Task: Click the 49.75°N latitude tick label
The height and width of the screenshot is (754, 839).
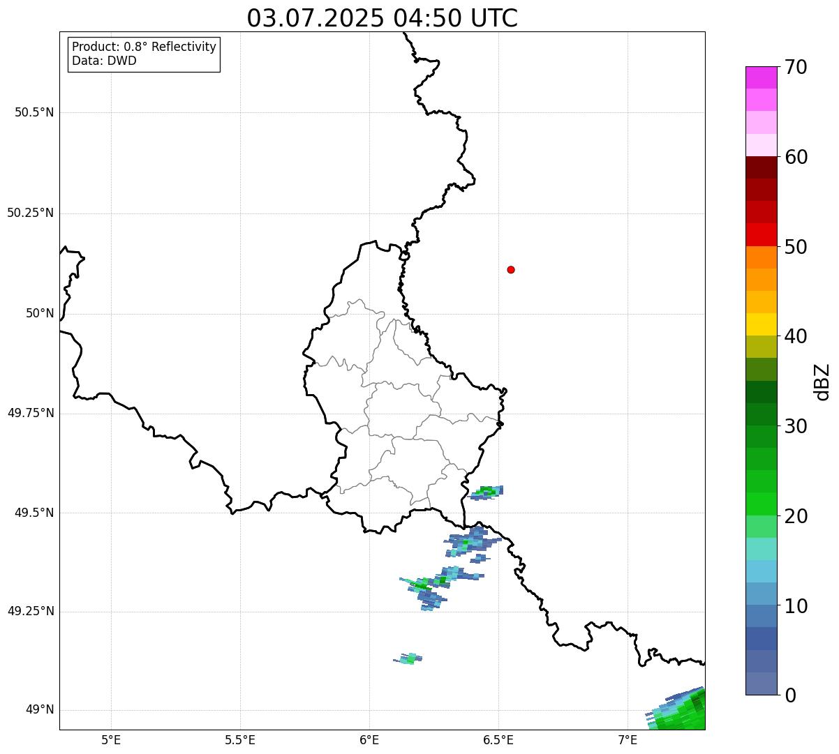Action: click(x=31, y=413)
